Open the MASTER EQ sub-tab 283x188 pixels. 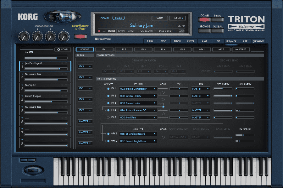point(241,50)
